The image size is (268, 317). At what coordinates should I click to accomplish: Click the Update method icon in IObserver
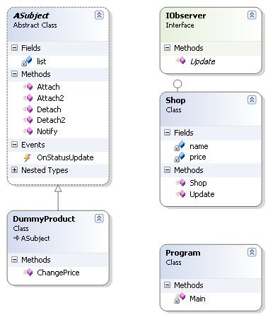coord(181,61)
